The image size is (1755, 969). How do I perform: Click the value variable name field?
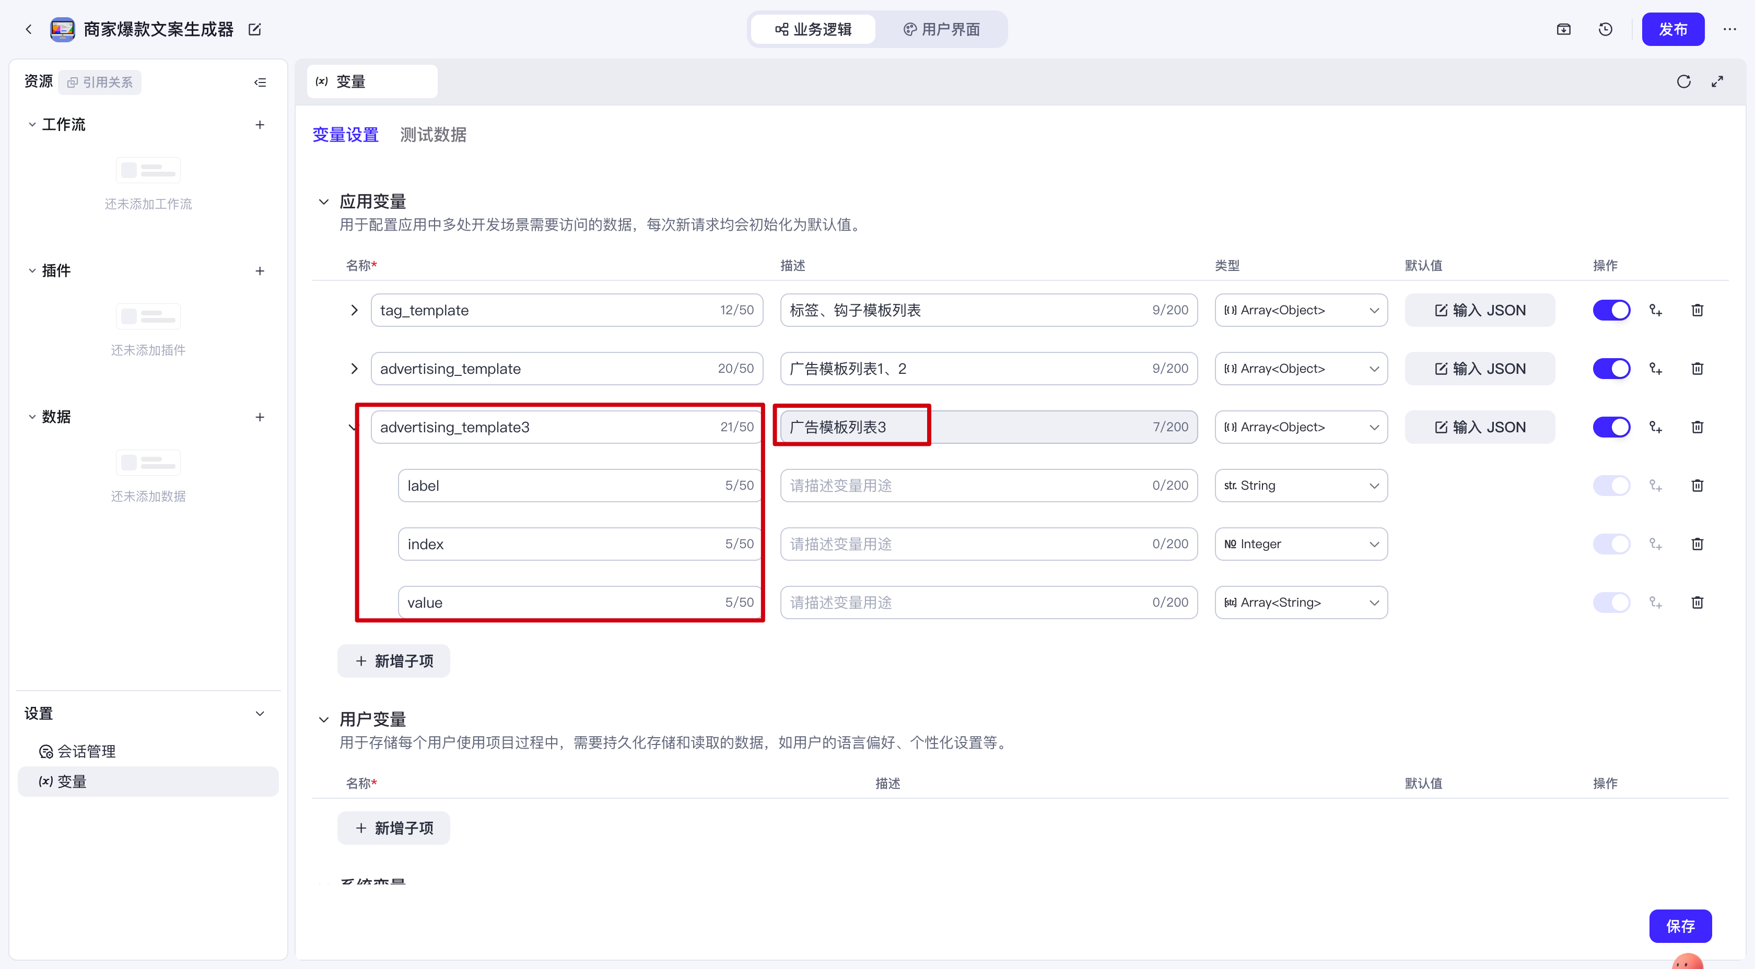[x=559, y=602]
